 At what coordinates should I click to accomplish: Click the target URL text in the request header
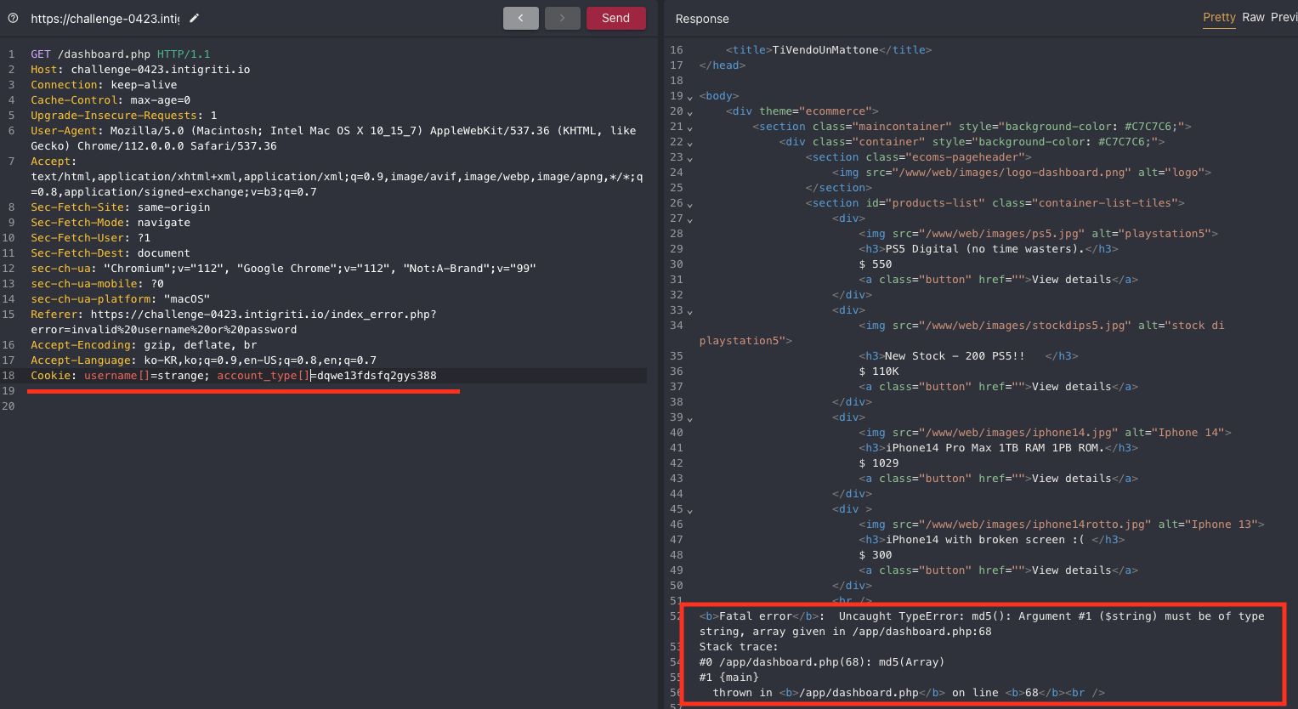(x=105, y=18)
